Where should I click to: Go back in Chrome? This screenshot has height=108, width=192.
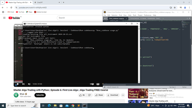(3, 8)
